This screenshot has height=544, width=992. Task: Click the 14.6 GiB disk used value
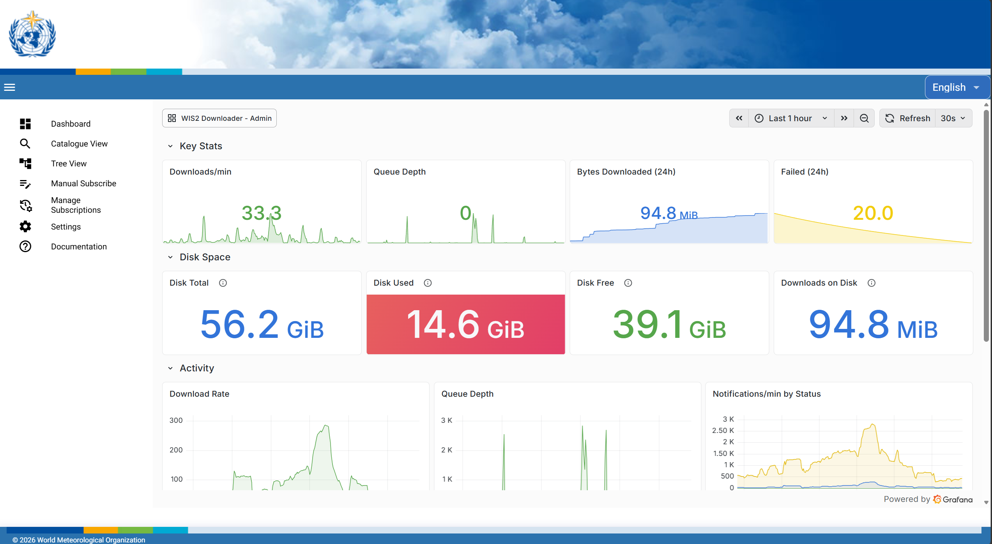(465, 324)
